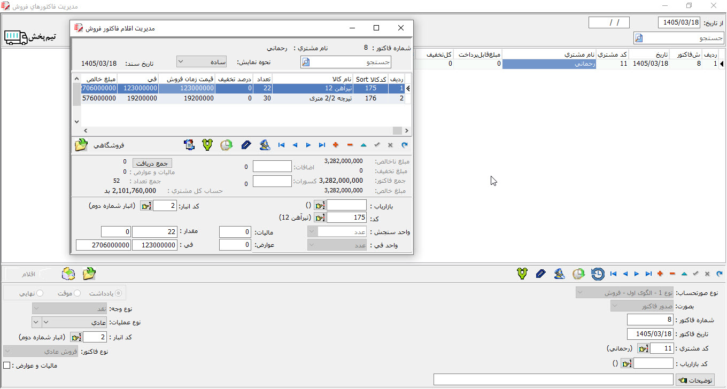This screenshot has height=389, width=727.
Task: Click the package box icon next to اقلام
Action: click(x=68, y=274)
